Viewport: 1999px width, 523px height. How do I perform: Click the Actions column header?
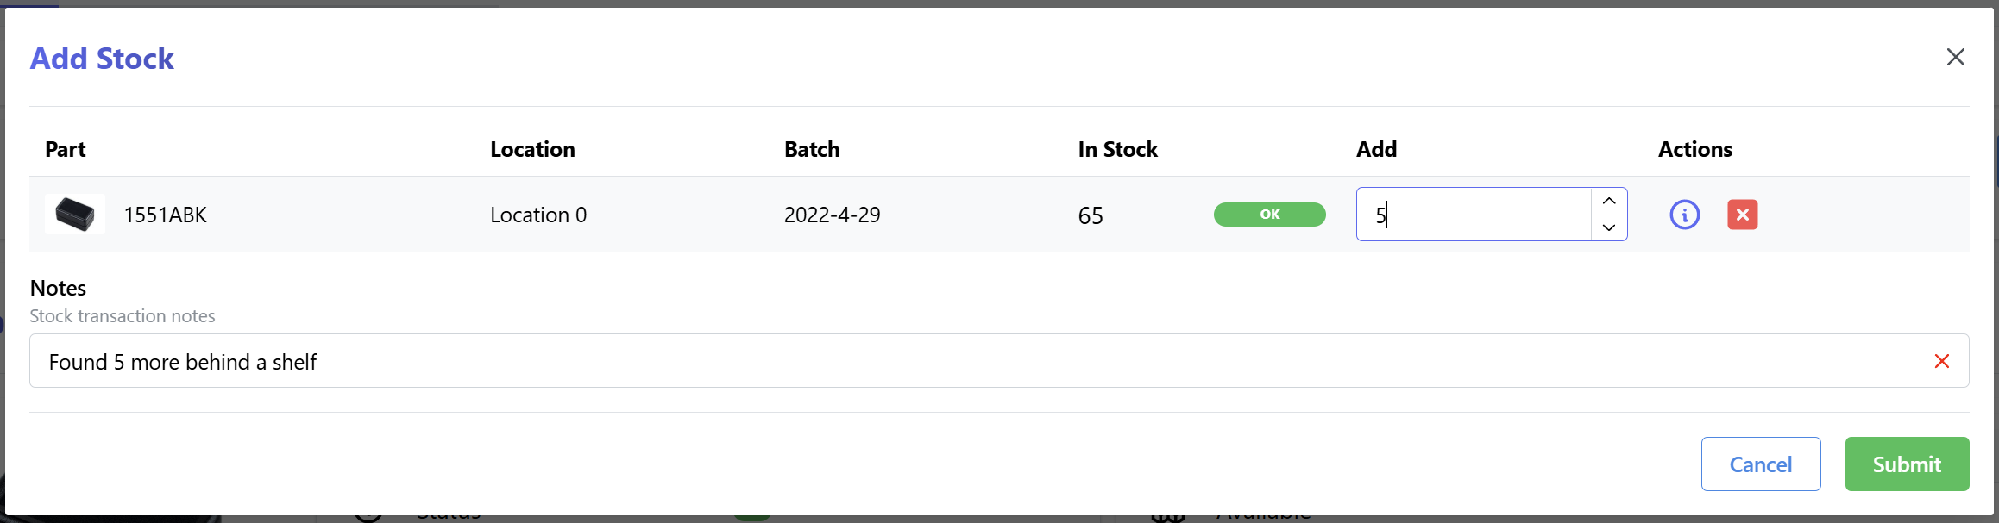click(x=1694, y=149)
